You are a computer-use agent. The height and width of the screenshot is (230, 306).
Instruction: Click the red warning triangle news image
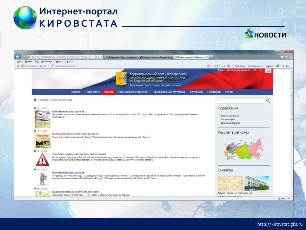(x=42, y=160)
